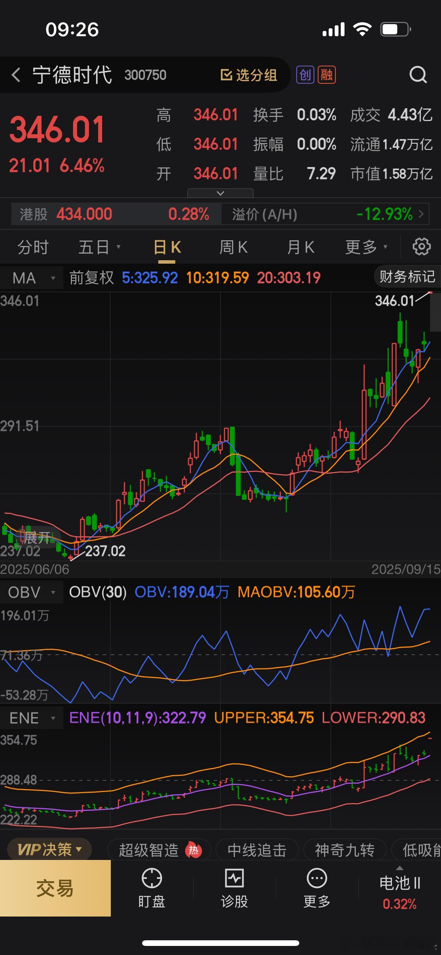Tap the Wi-Fi status icon

click(362, 29)
